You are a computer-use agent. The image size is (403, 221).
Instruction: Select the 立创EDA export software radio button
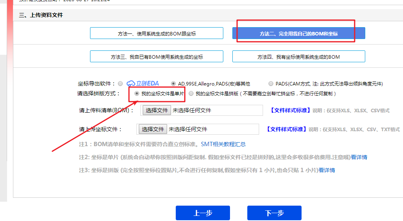coord(120,84)
